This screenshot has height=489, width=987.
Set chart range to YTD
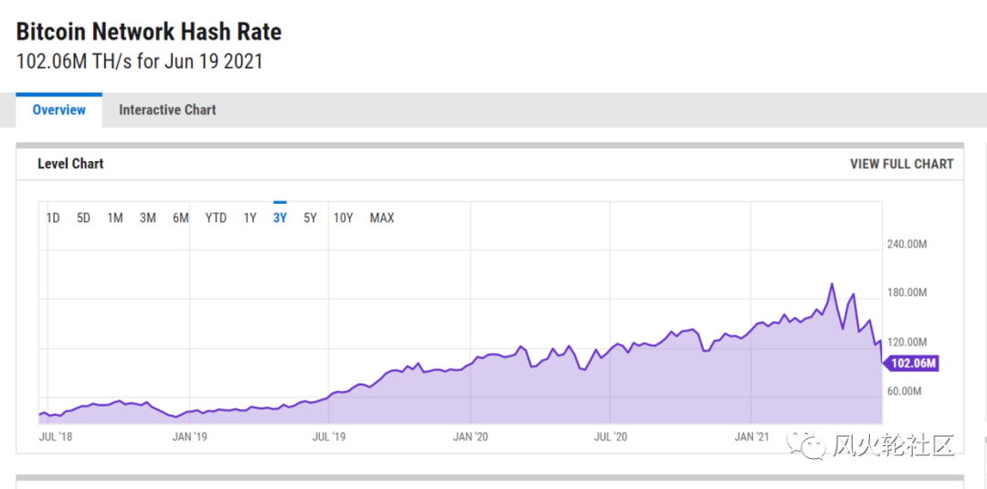pos(216,218)
